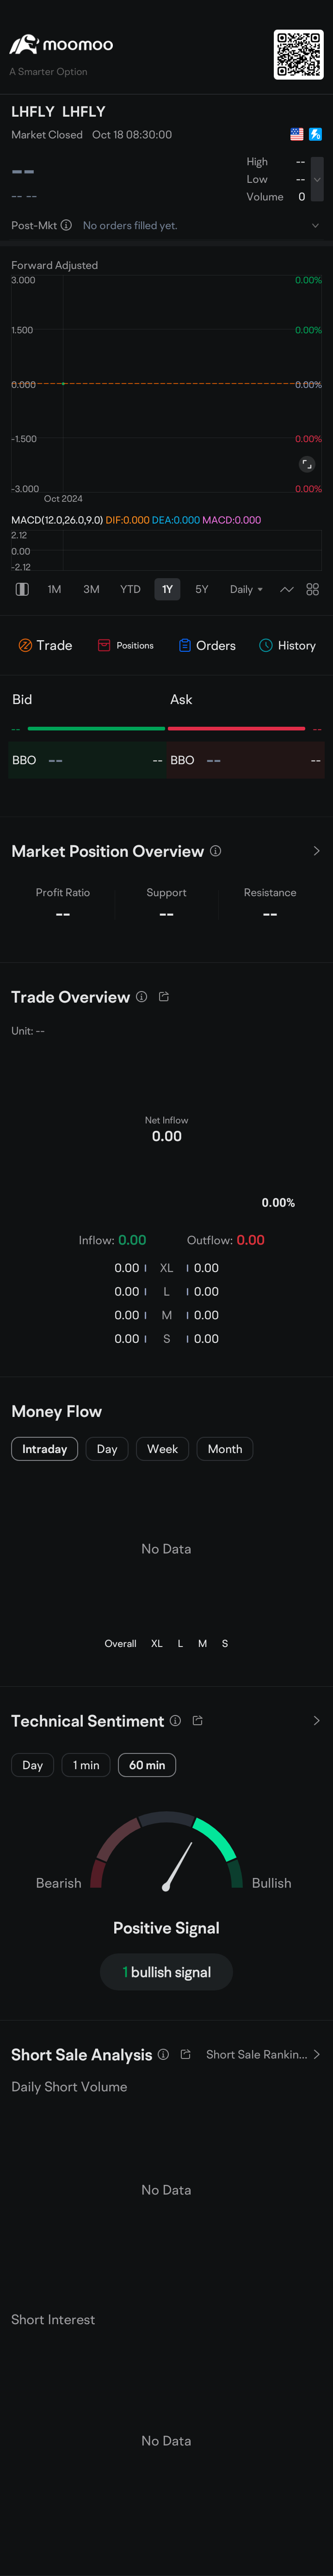Expand the Post-Mkt orders chevron
The width and height of the screenshot is (333, 2576).
[316, 225]
